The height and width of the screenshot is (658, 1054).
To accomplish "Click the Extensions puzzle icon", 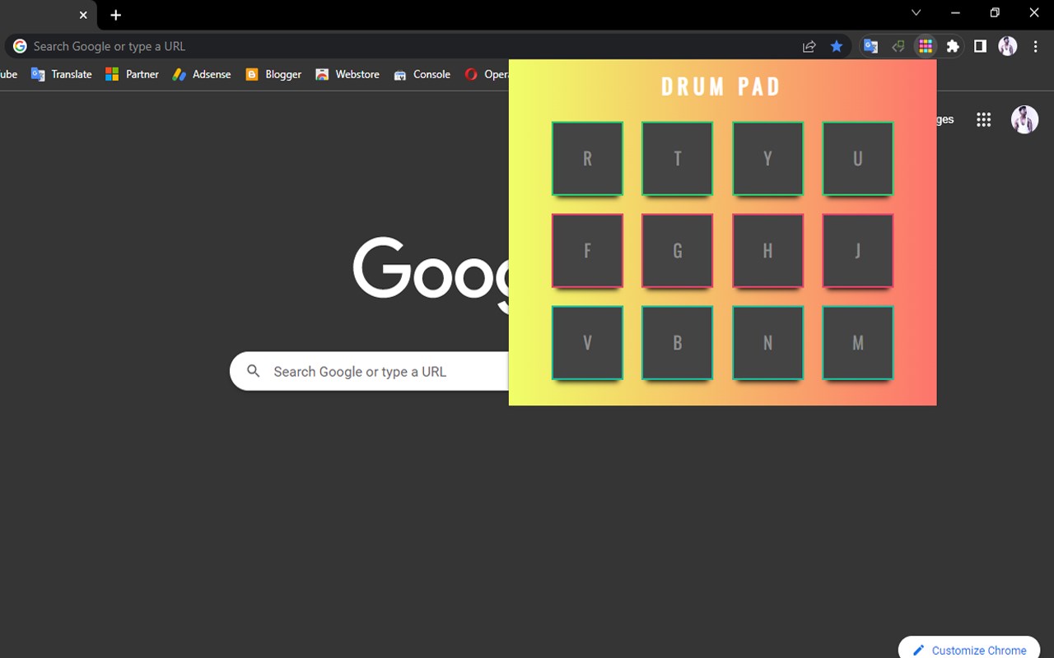I will coord(953,46).
